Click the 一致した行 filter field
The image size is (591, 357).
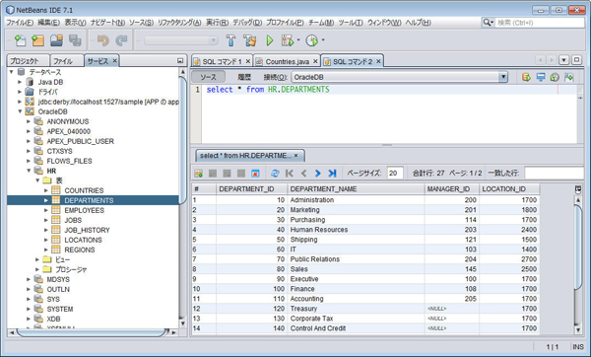pos(554,174)
